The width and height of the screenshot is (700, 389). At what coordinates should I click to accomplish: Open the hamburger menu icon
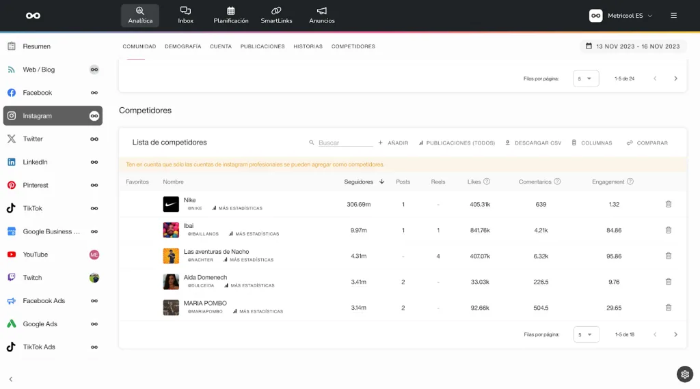click(673, 16)
